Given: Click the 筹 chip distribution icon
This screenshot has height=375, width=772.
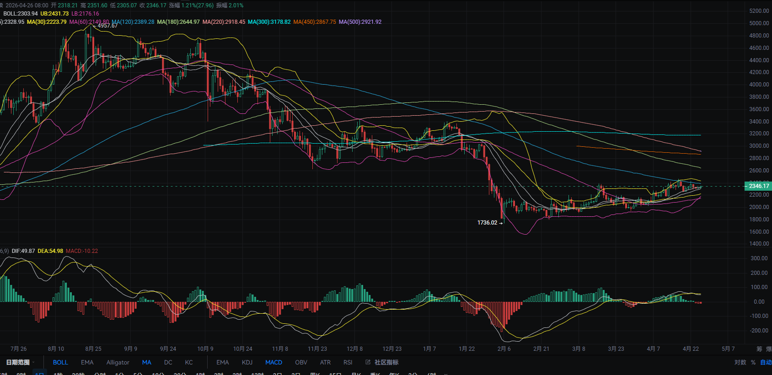Looking at the screenshot, I should click(x=759, y=349).
